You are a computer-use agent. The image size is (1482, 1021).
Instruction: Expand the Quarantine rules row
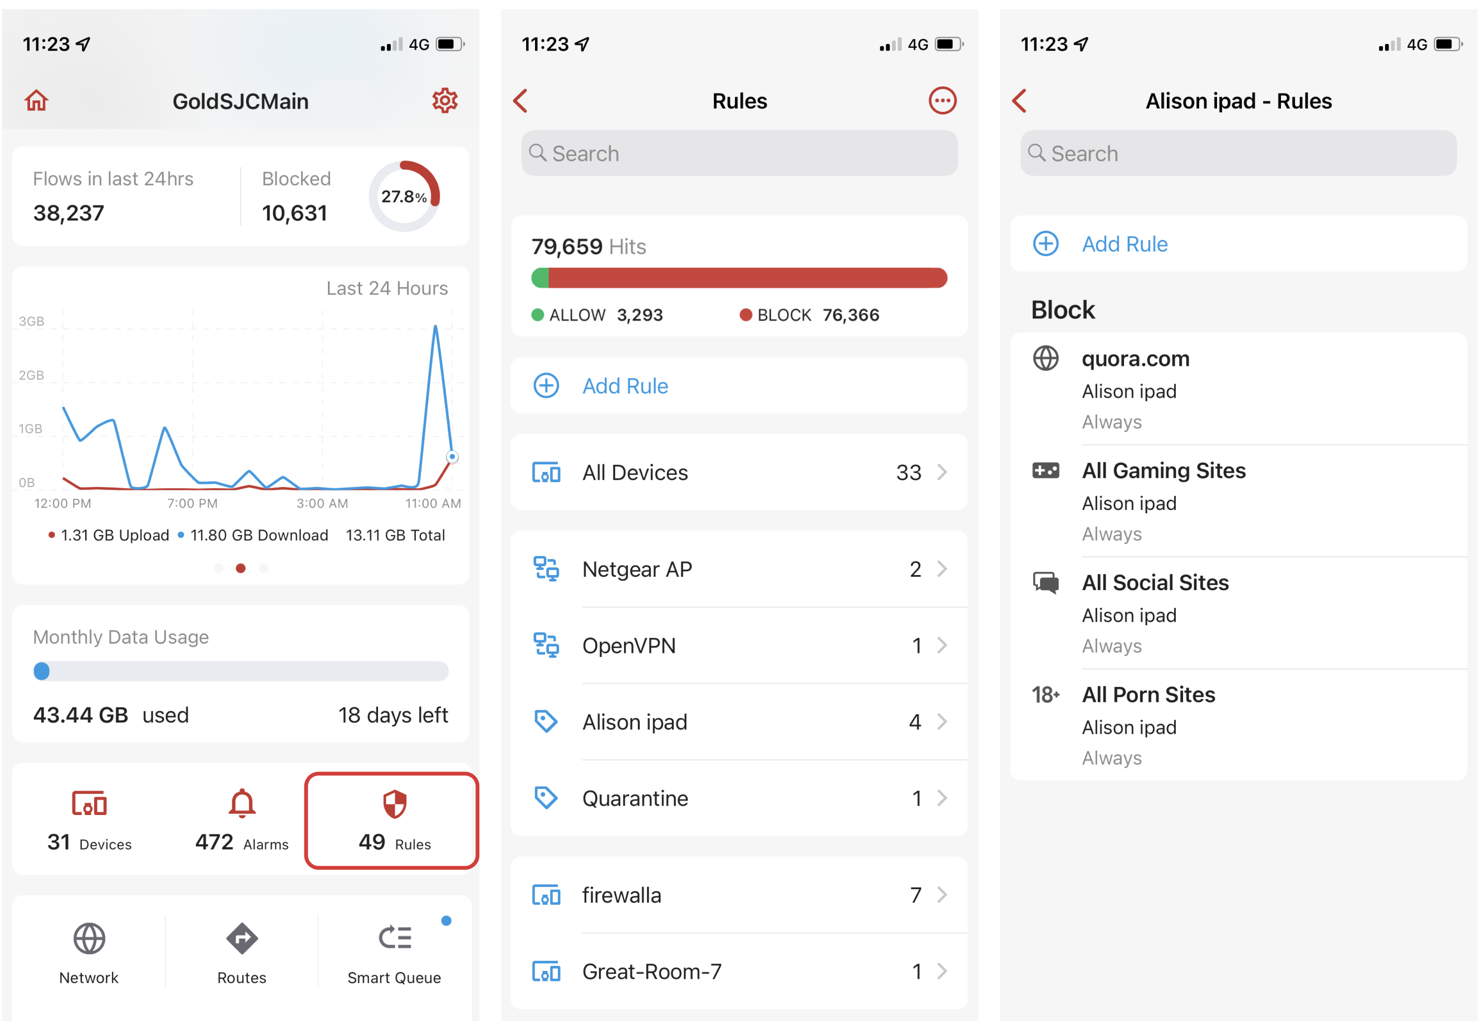[x=739, y=798]
